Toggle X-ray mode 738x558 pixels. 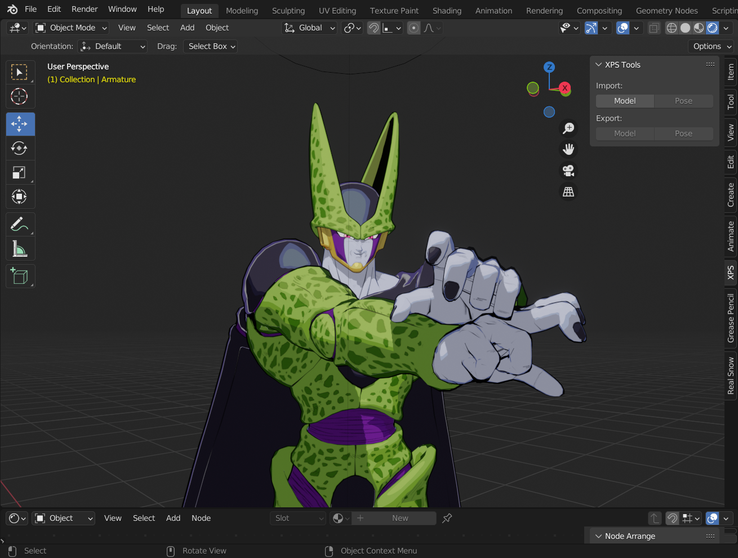(x=653, y=28)
